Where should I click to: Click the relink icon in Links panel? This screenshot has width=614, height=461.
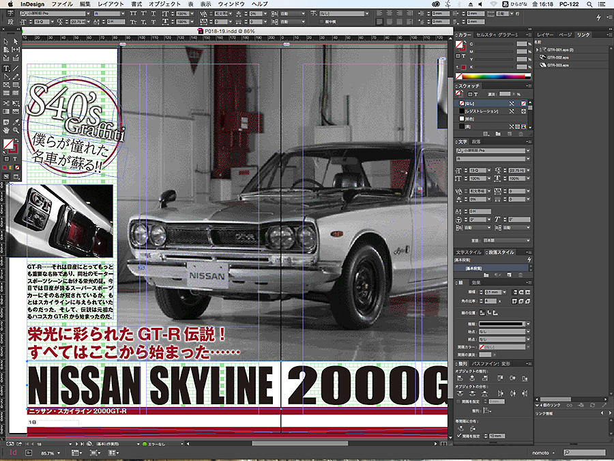[570, 405]
